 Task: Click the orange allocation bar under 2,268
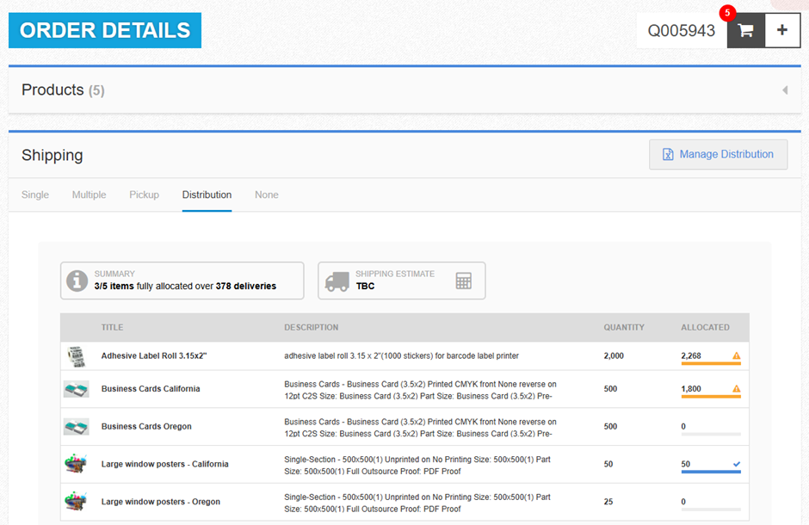[x=711, y=363]
